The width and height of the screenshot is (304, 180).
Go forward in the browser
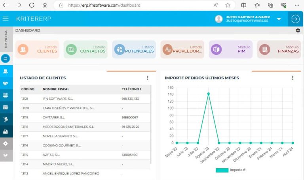(x=19, y=5)
